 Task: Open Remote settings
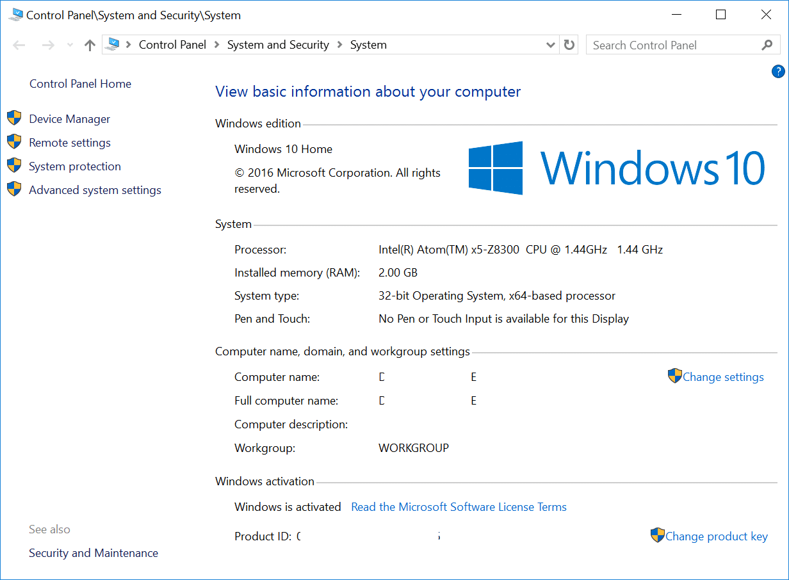point(70,143)
